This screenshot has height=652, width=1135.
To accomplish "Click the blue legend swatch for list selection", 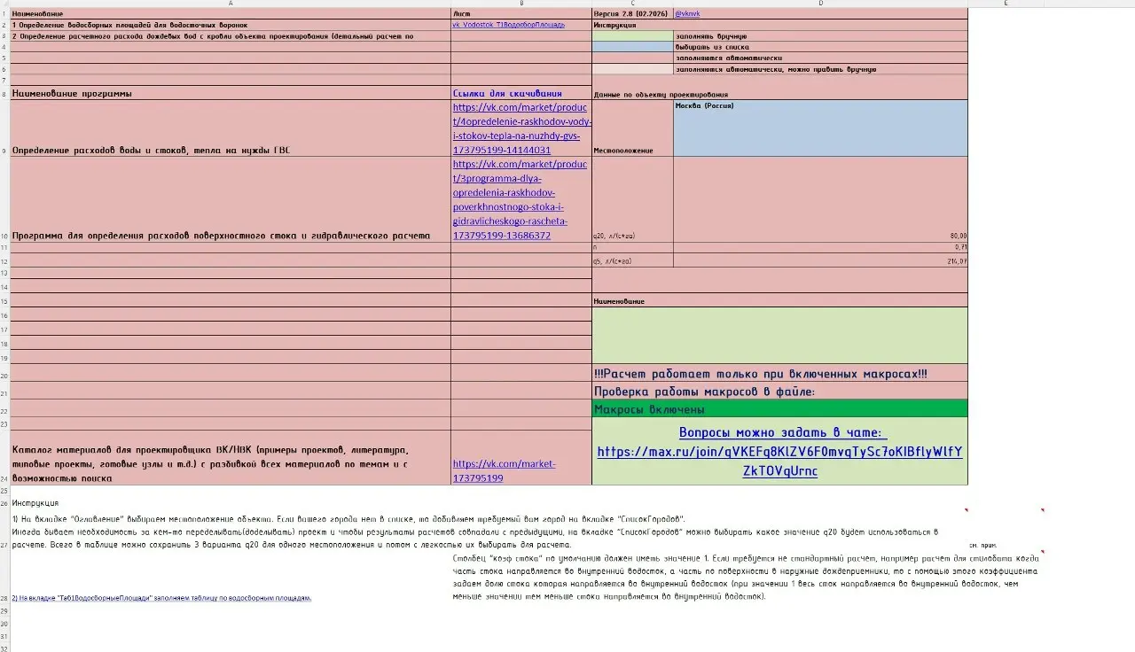I will pyautogui.click(x=632, y=47).
